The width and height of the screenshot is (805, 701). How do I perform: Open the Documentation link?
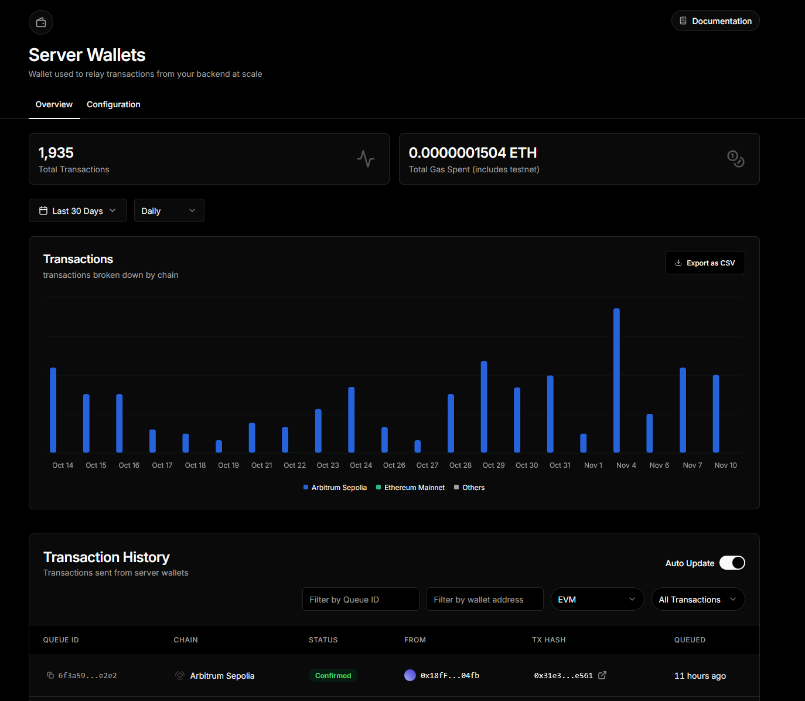click(715, 21)
